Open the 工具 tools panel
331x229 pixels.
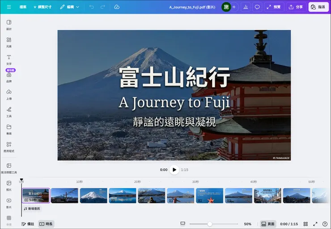coord(9,112)
